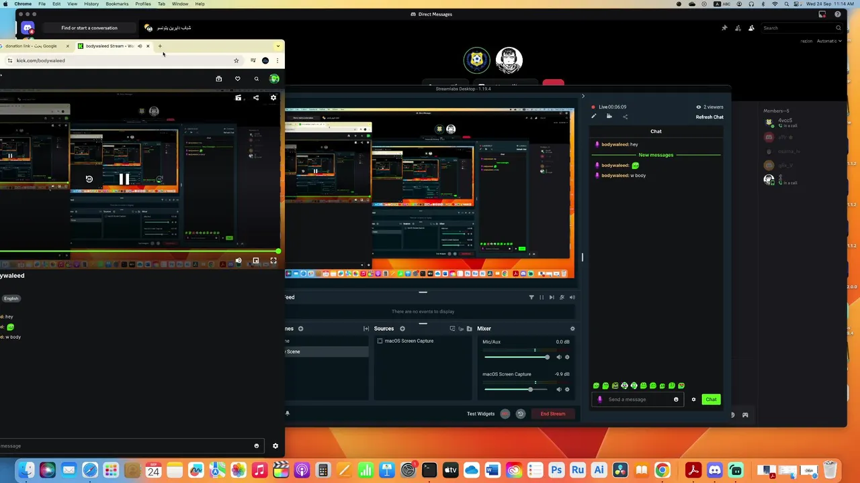The image size is (860, 483).
Task: Open Discord pinned messages icon
Action: point(724,28)
